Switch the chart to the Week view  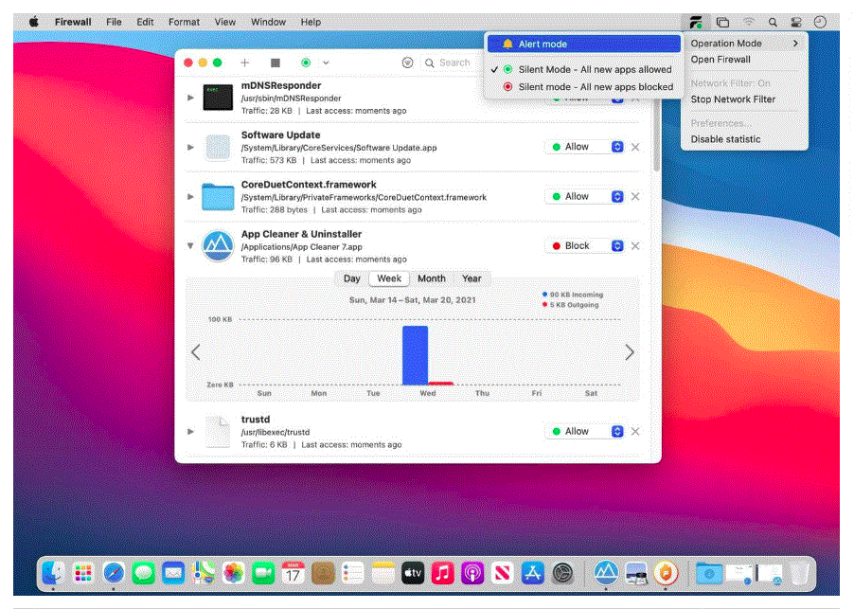tap(389, 278)
